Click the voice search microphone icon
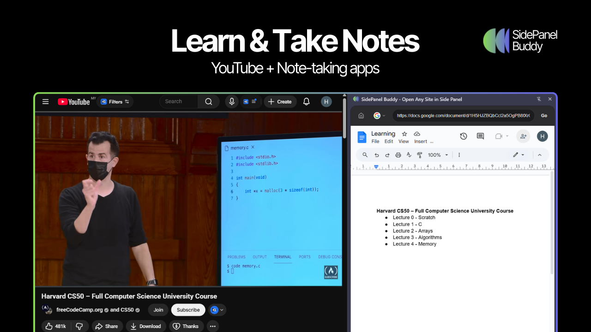 coord(232,102)
